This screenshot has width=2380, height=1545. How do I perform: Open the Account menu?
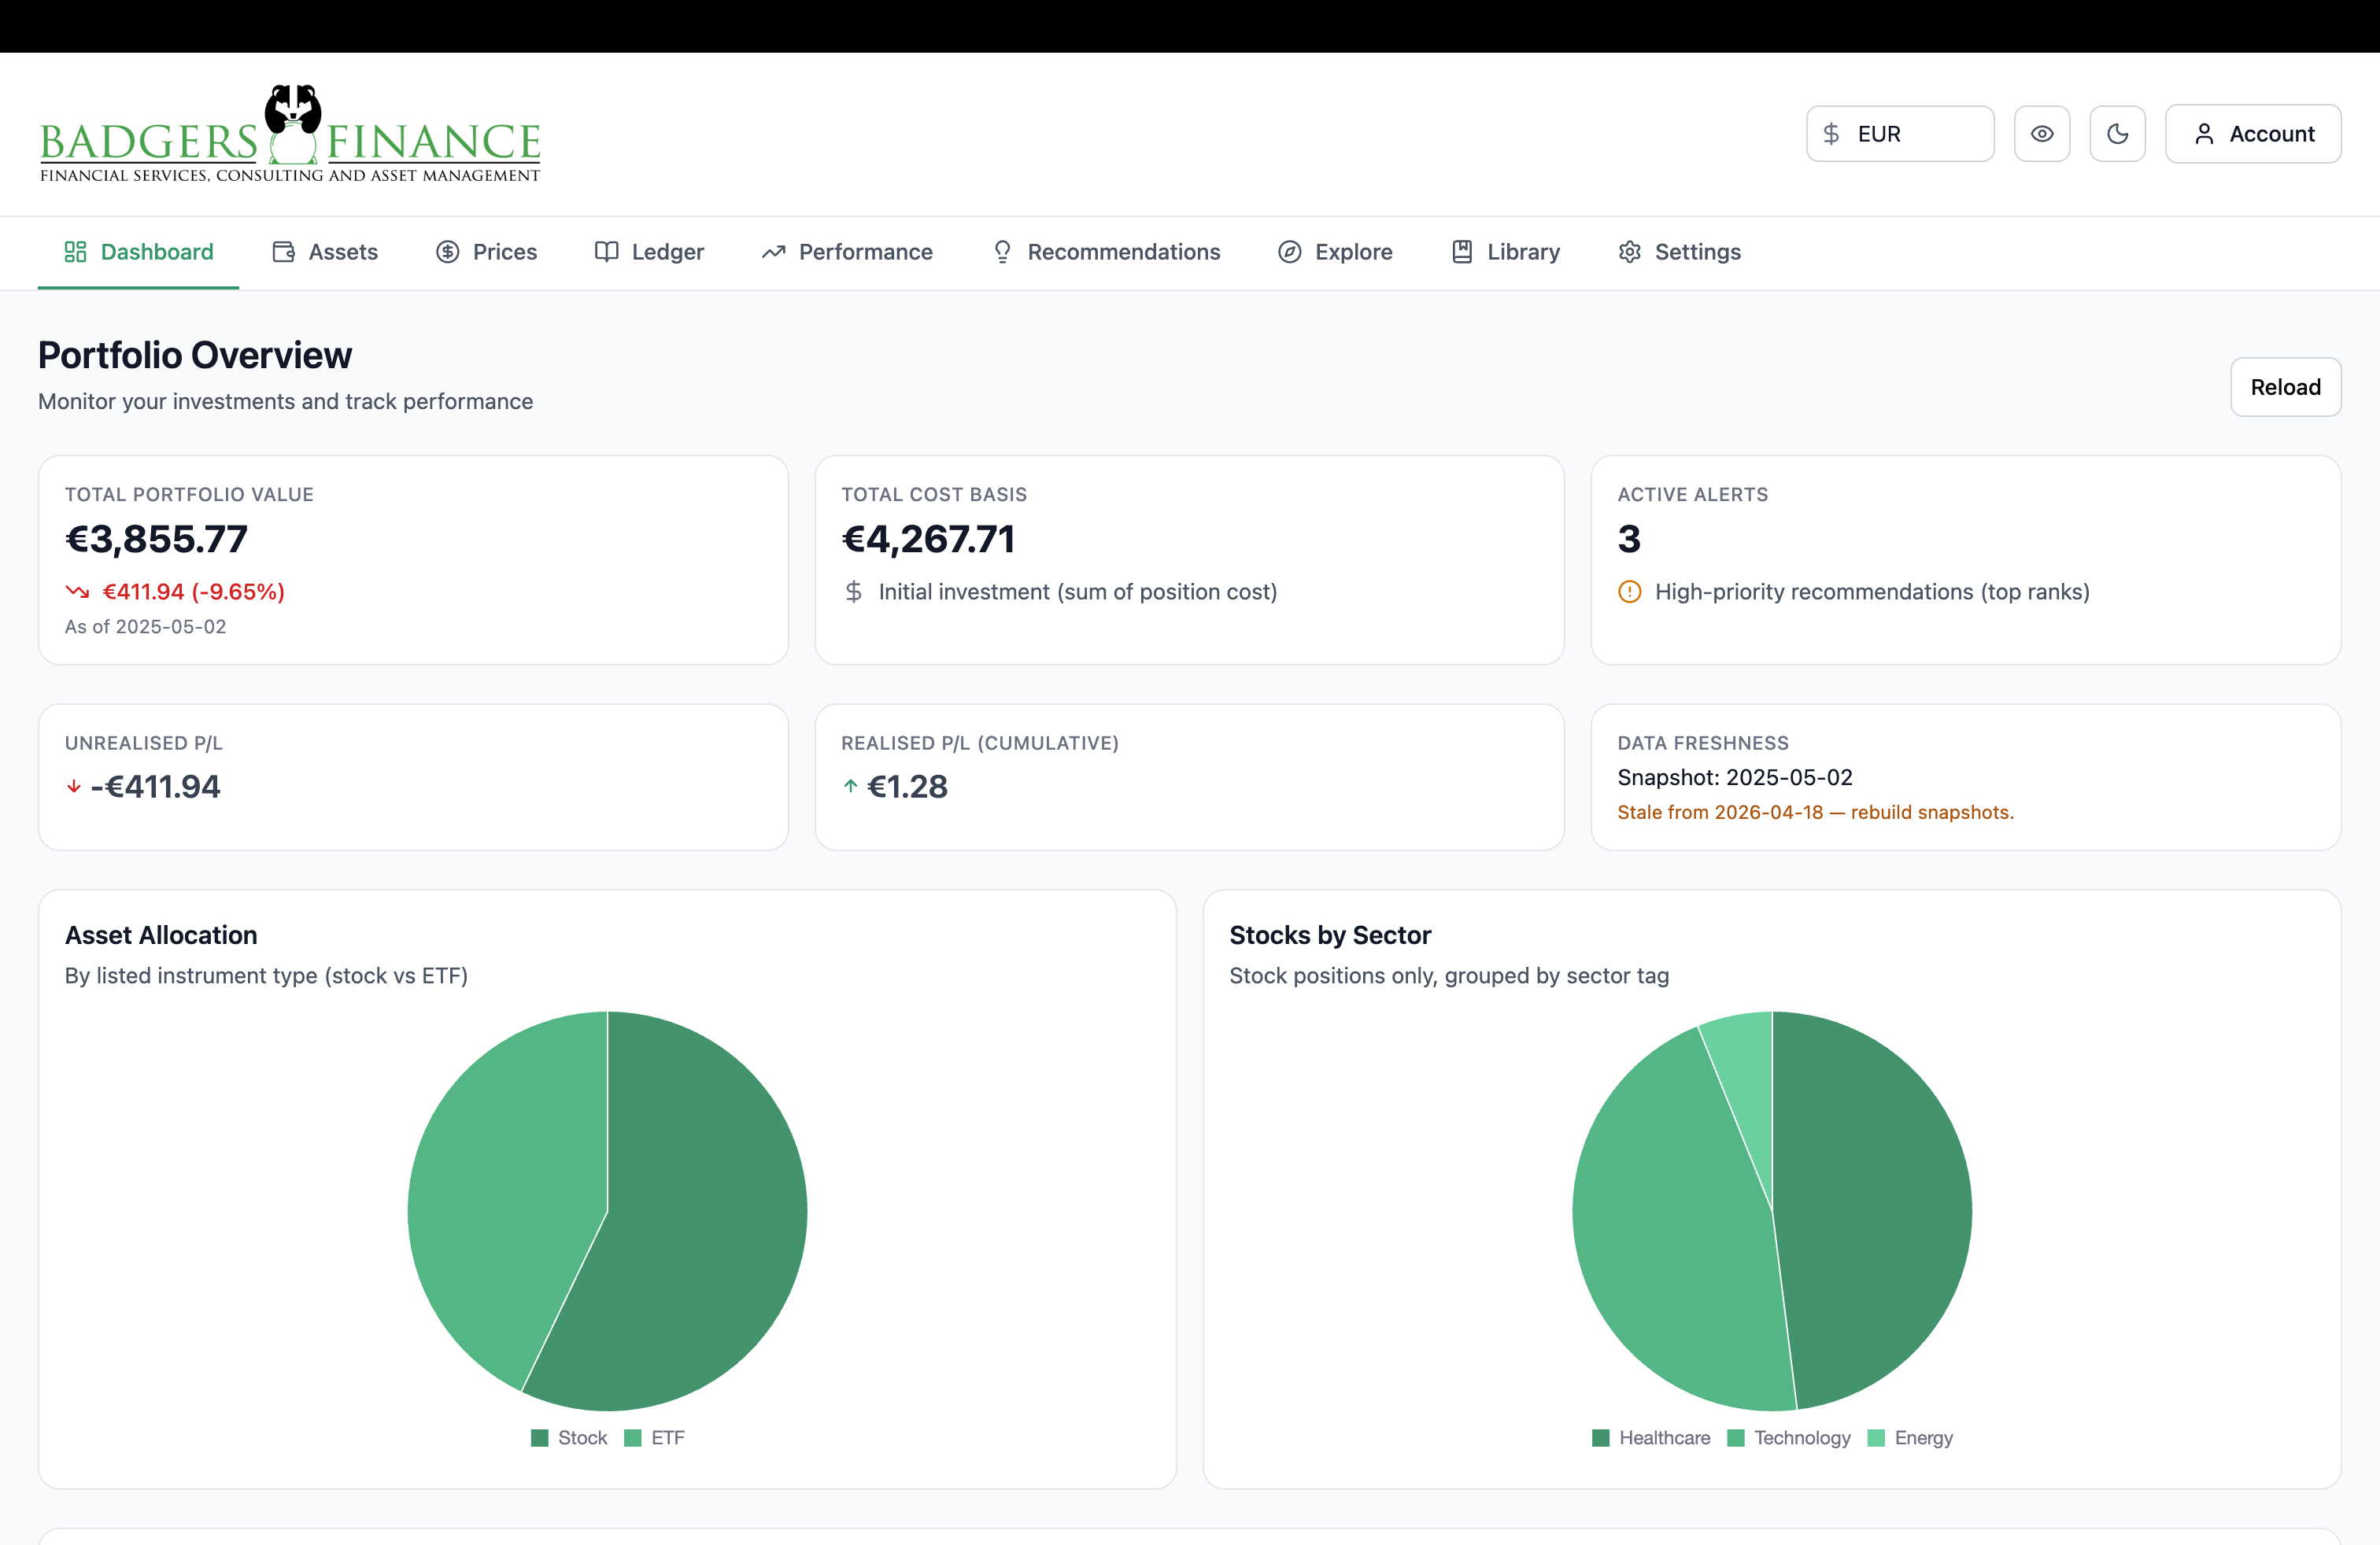[x=2253, y=134]
